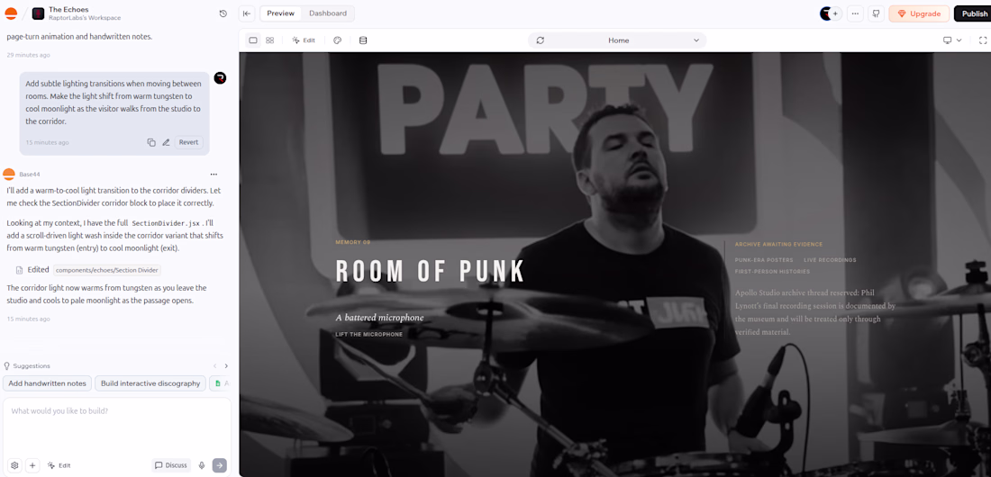Click the MEMORY 09 label
Screen dimensions: 991x477
tap(352, 242)
